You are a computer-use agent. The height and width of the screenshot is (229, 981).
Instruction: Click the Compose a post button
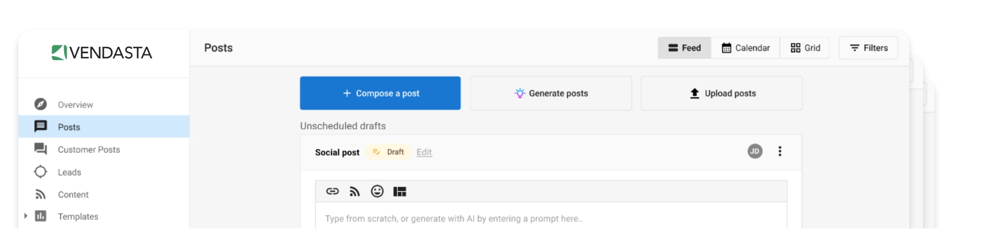(x=380, y=93)
